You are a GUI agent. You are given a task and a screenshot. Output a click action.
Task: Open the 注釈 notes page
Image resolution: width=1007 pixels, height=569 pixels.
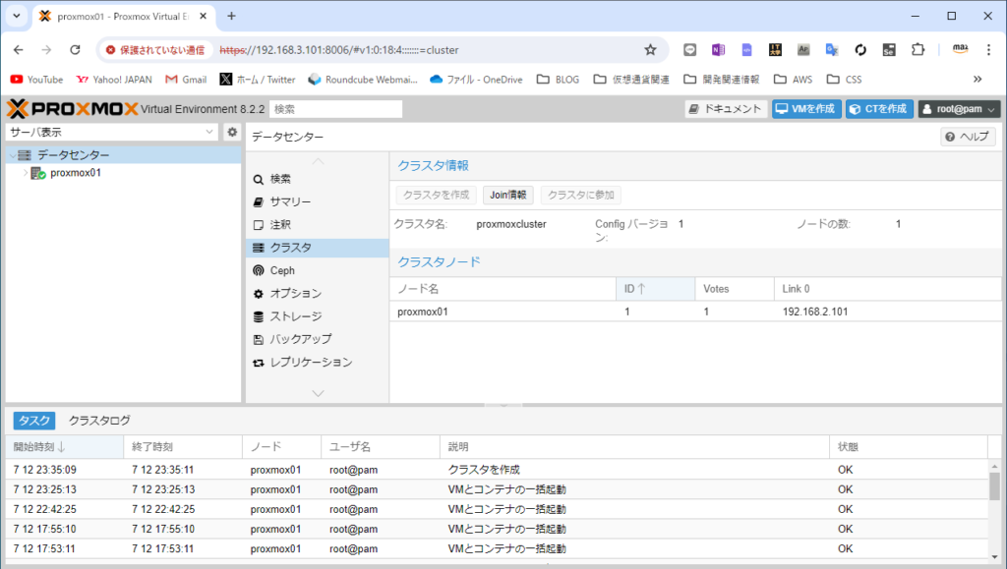click(280, 225)
